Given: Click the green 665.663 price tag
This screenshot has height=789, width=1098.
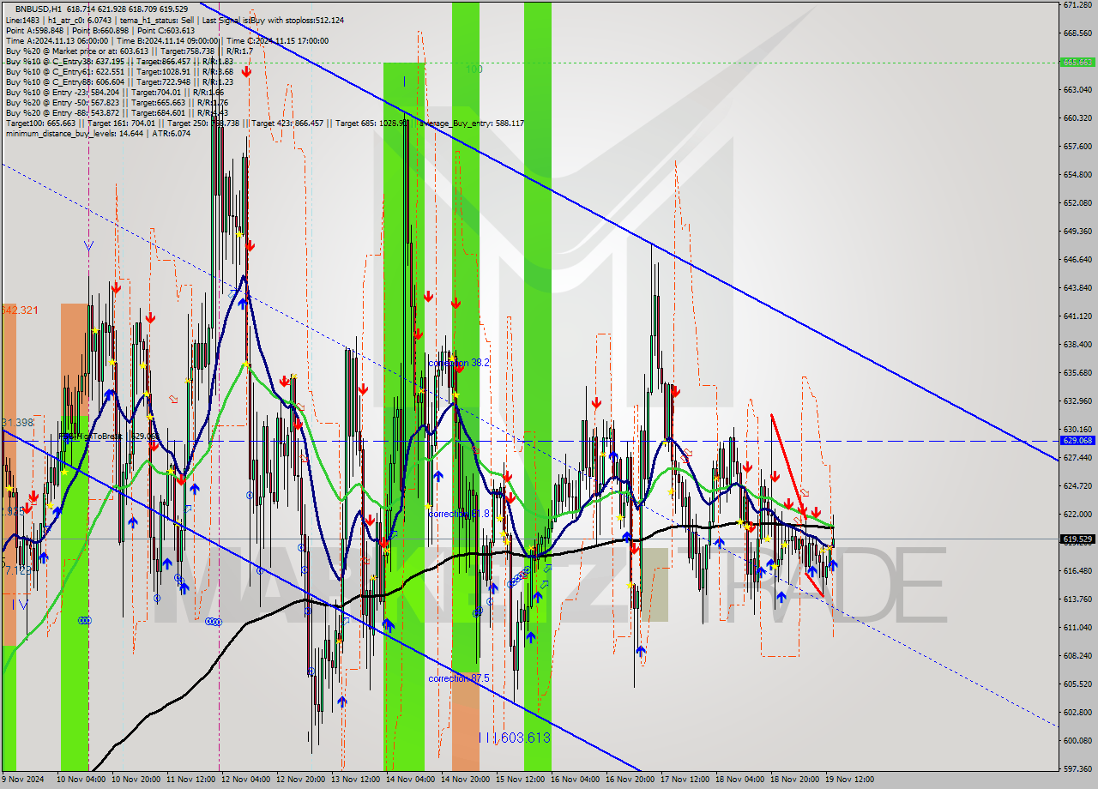Looking at the screenshot, I should point(1077,62).
